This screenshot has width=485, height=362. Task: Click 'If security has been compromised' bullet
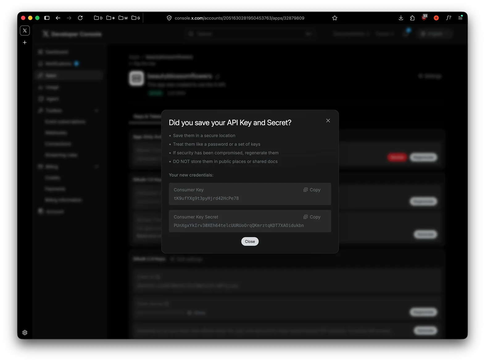(x=226, y=153)
